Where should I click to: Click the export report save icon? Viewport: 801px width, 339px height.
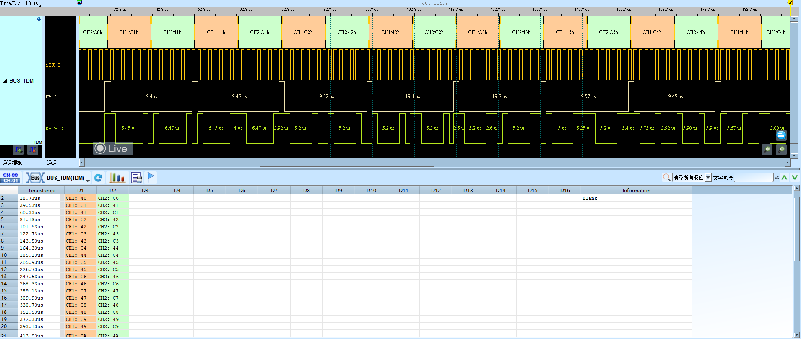coord(137,178)
